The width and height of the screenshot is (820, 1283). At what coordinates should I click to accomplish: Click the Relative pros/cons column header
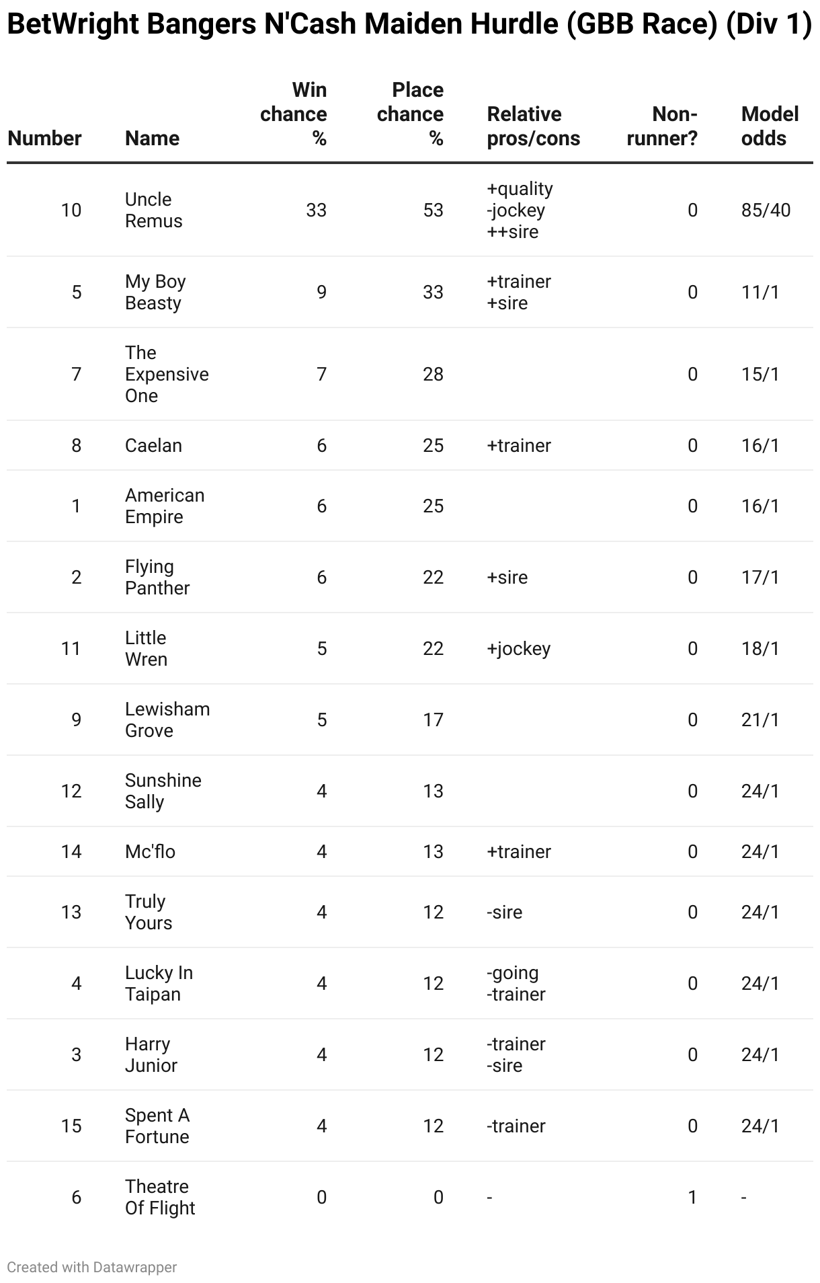pyautogui.click(x=533, y=126)
